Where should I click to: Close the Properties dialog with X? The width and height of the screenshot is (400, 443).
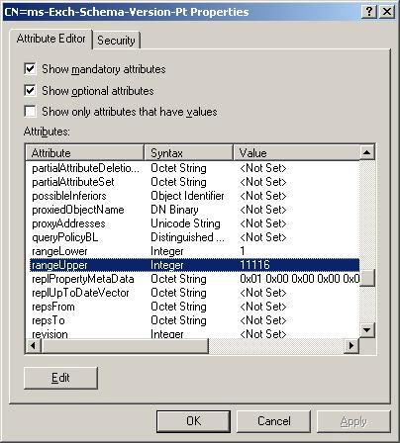pyautogui.click(x=386, y=12)
